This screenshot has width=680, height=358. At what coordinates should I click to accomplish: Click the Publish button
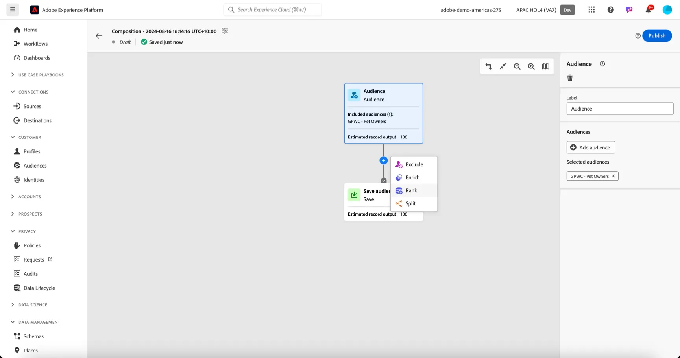point(657,36)
